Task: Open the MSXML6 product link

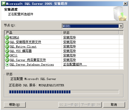Action: (14, 37)
